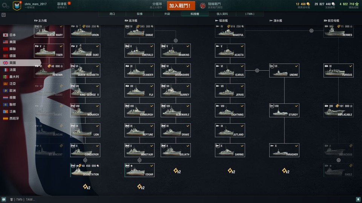Click the 加入戰鬥! battle button
This screenshot has width=362, height=203.
tap(181, 6)
